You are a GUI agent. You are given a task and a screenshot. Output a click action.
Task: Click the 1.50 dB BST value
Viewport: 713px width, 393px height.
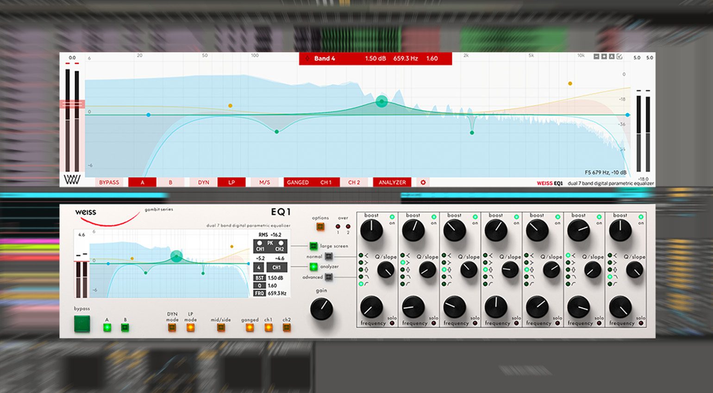pyautogui.click(x=275, y=278)
